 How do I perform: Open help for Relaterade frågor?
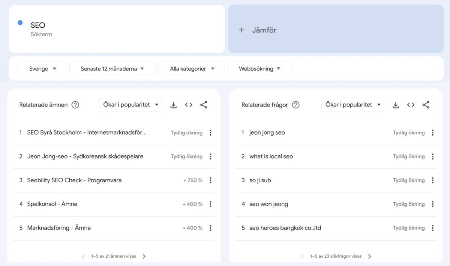(x=296, y=105)
